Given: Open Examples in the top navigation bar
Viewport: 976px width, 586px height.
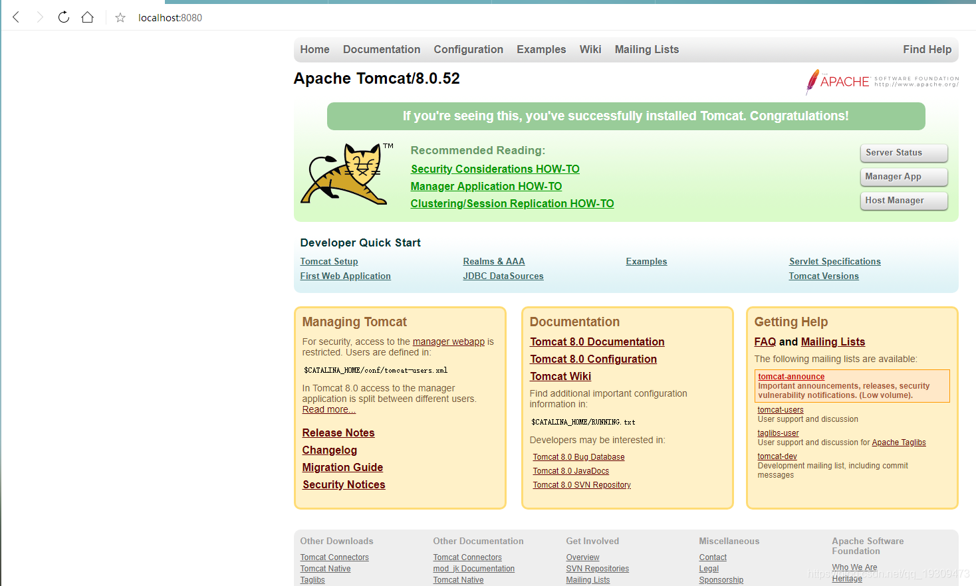Looking at the screenshot, I should click(541, 49).
